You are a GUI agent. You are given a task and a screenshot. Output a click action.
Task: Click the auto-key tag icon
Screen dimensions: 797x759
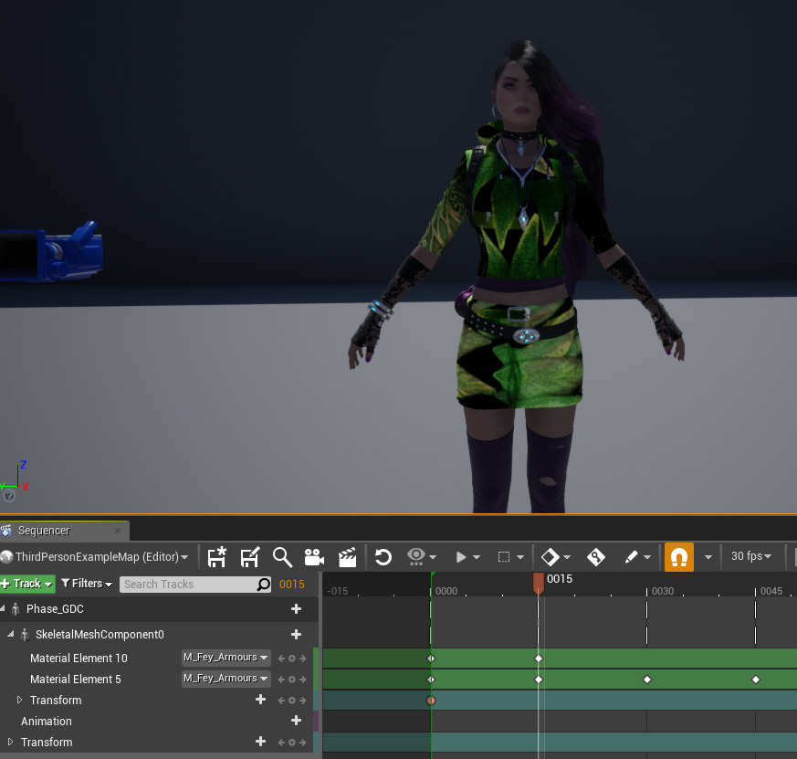(x=596, y=557)
